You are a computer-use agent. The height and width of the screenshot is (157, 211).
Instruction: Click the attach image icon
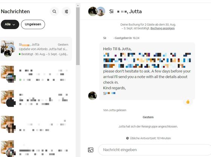91,150
